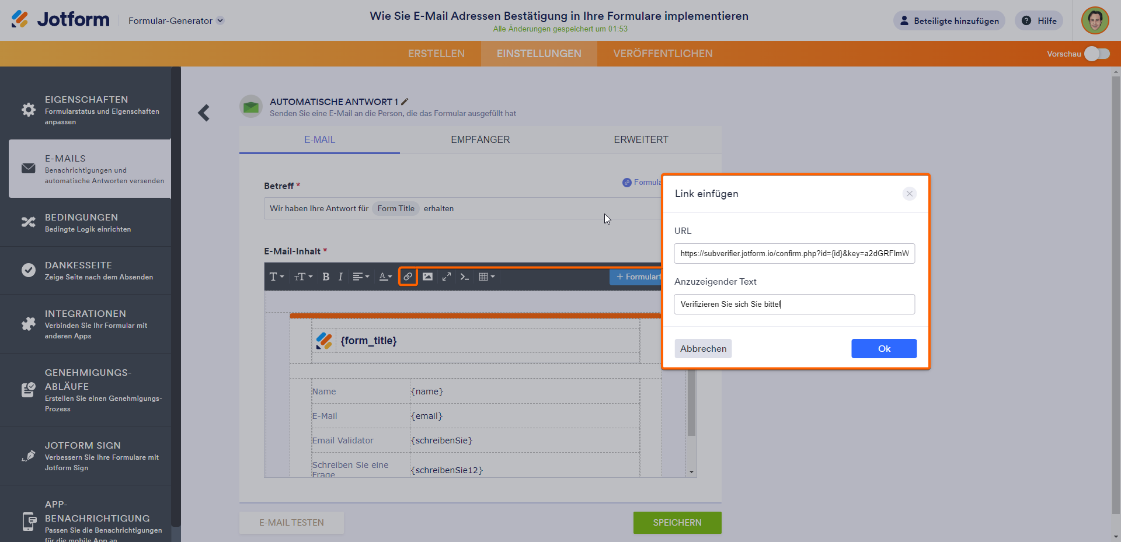Focus the Anzuzeigender Text field
This screenshot has width=1121, height=542.
tap(795, 304)
